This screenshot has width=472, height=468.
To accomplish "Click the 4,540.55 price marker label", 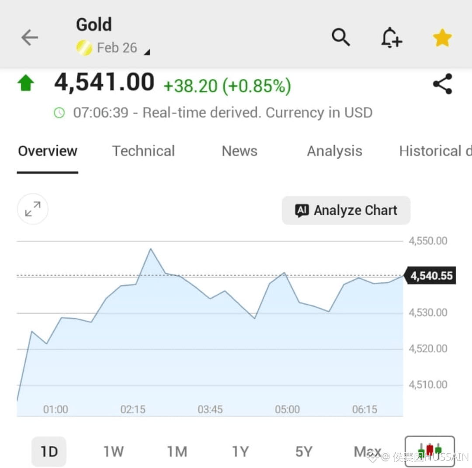I will pyautogui.click(x=430, y=275).
